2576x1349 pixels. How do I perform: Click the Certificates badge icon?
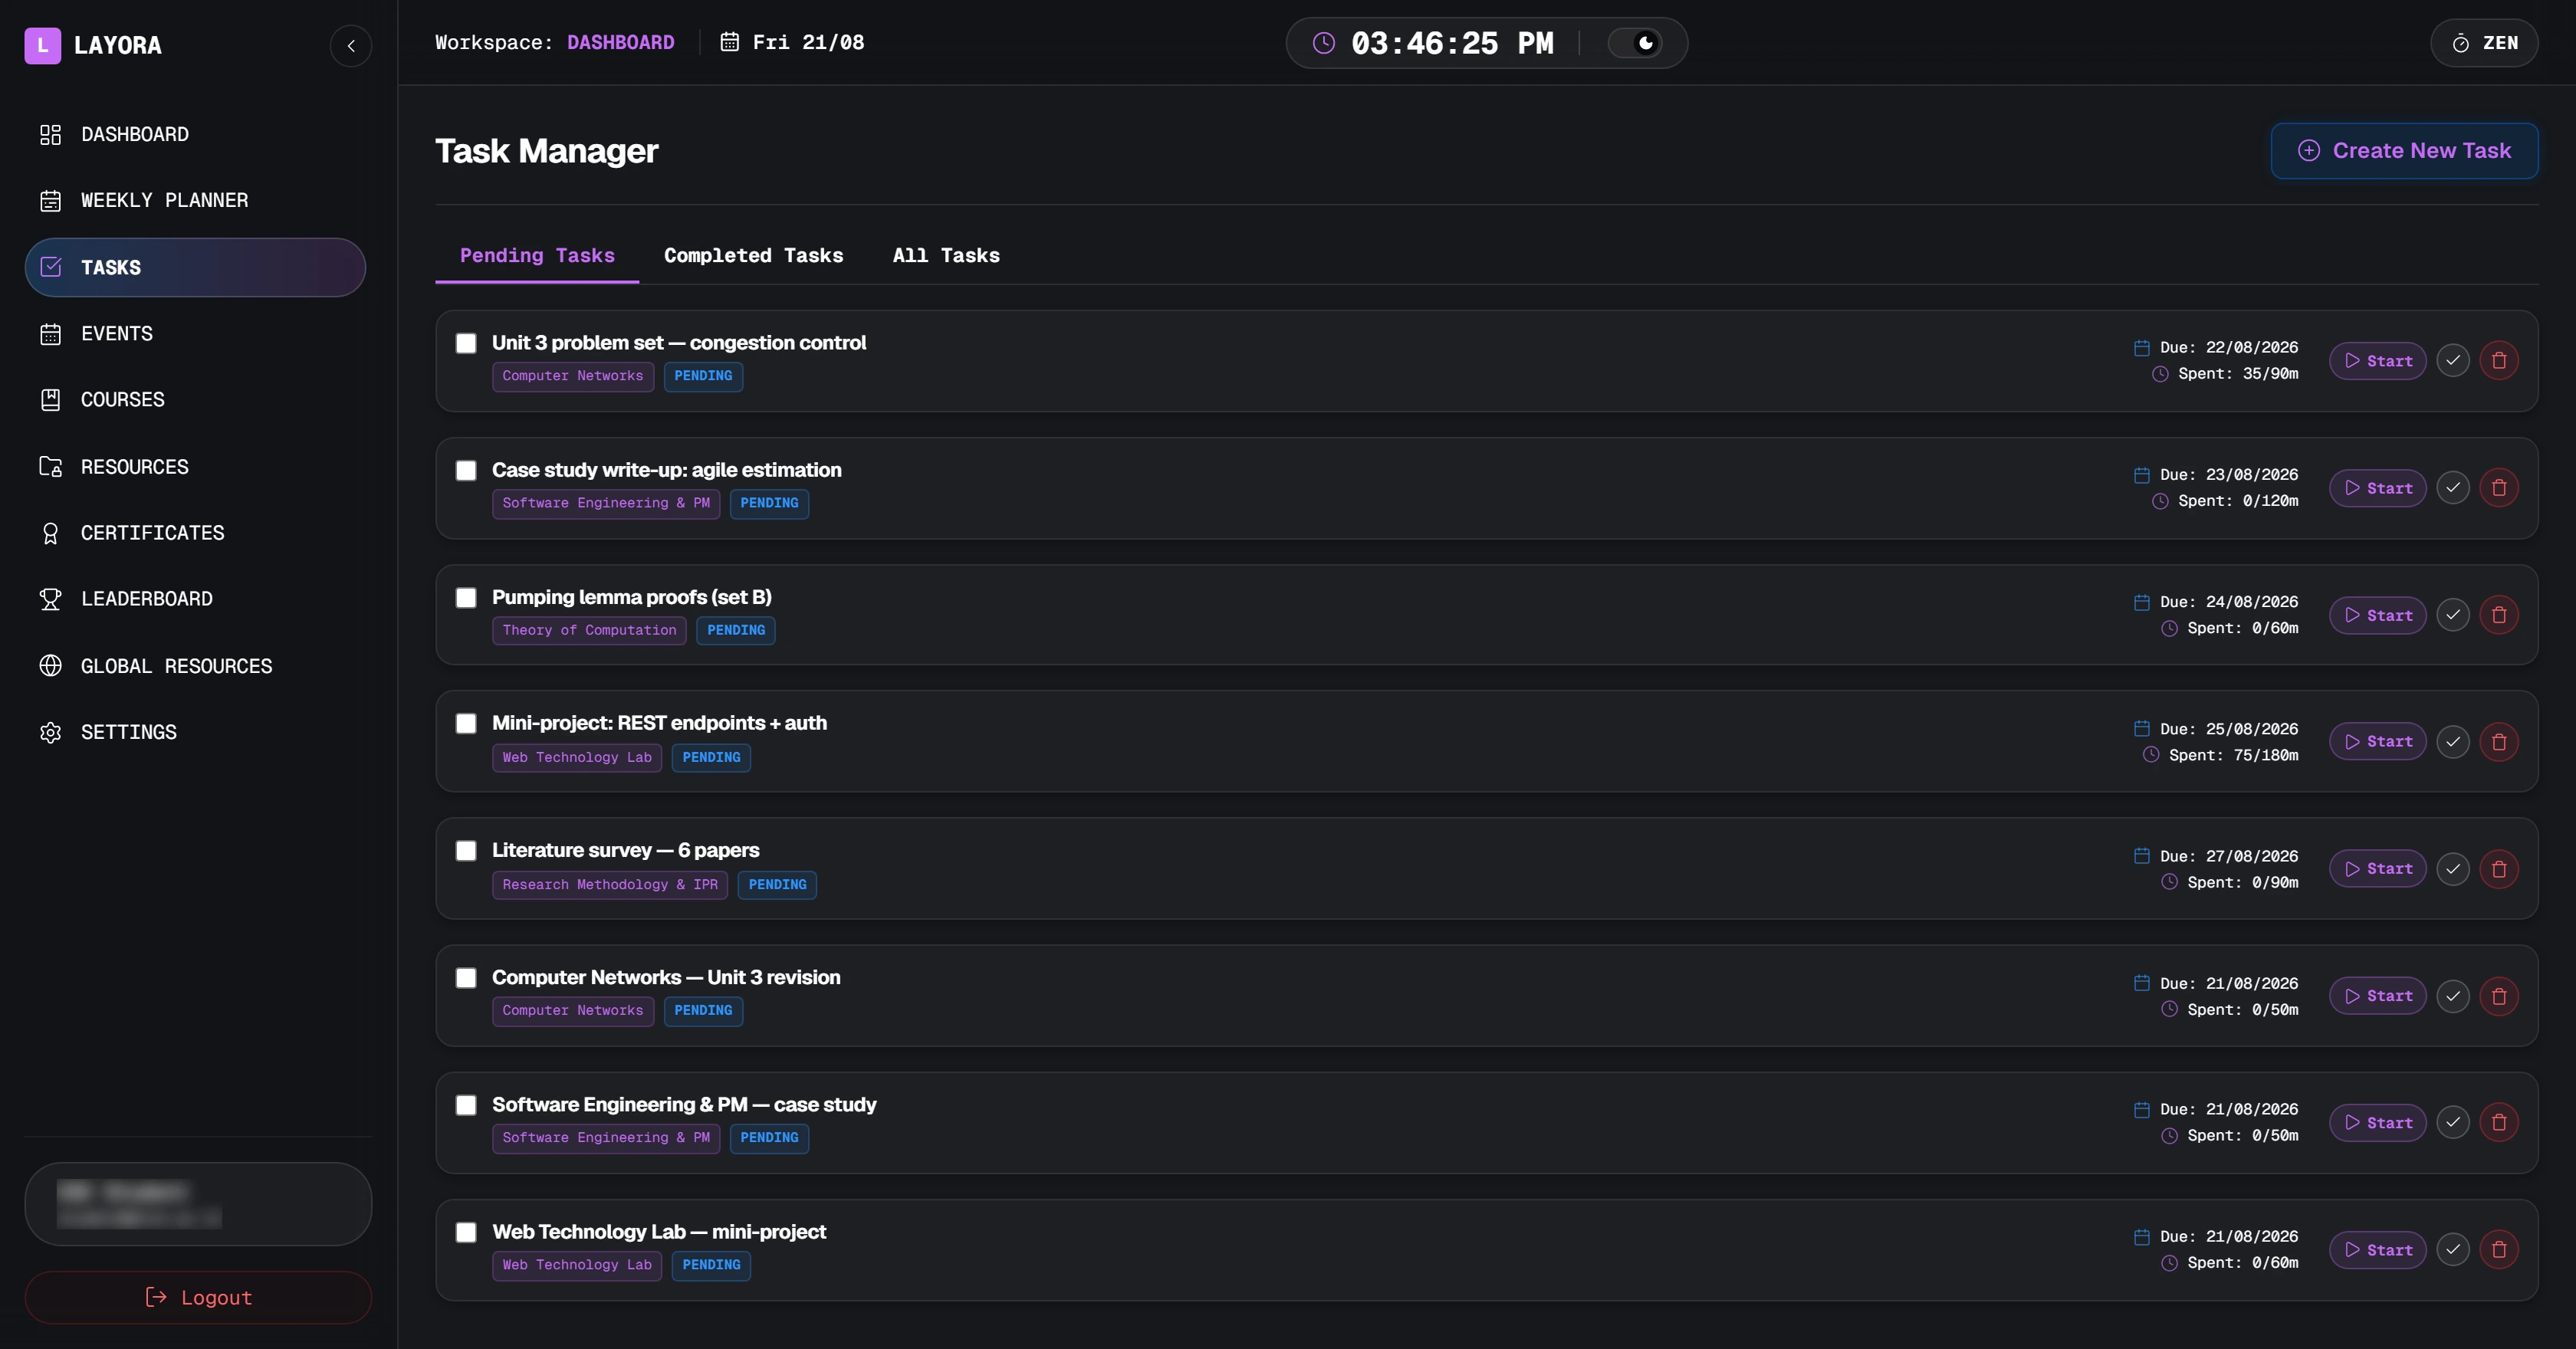click(x=50, y=533)
